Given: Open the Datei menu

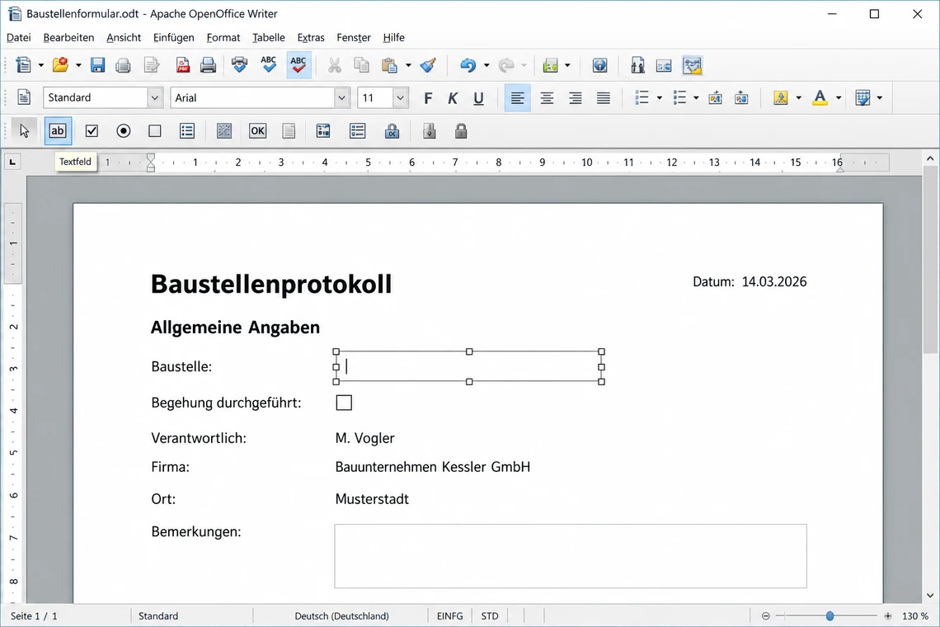Looking at the screenshot, I should click(19, 37).
